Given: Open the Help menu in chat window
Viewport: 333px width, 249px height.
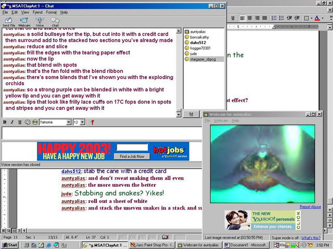Looking at the screenshot, I should [x=64, y=12].
